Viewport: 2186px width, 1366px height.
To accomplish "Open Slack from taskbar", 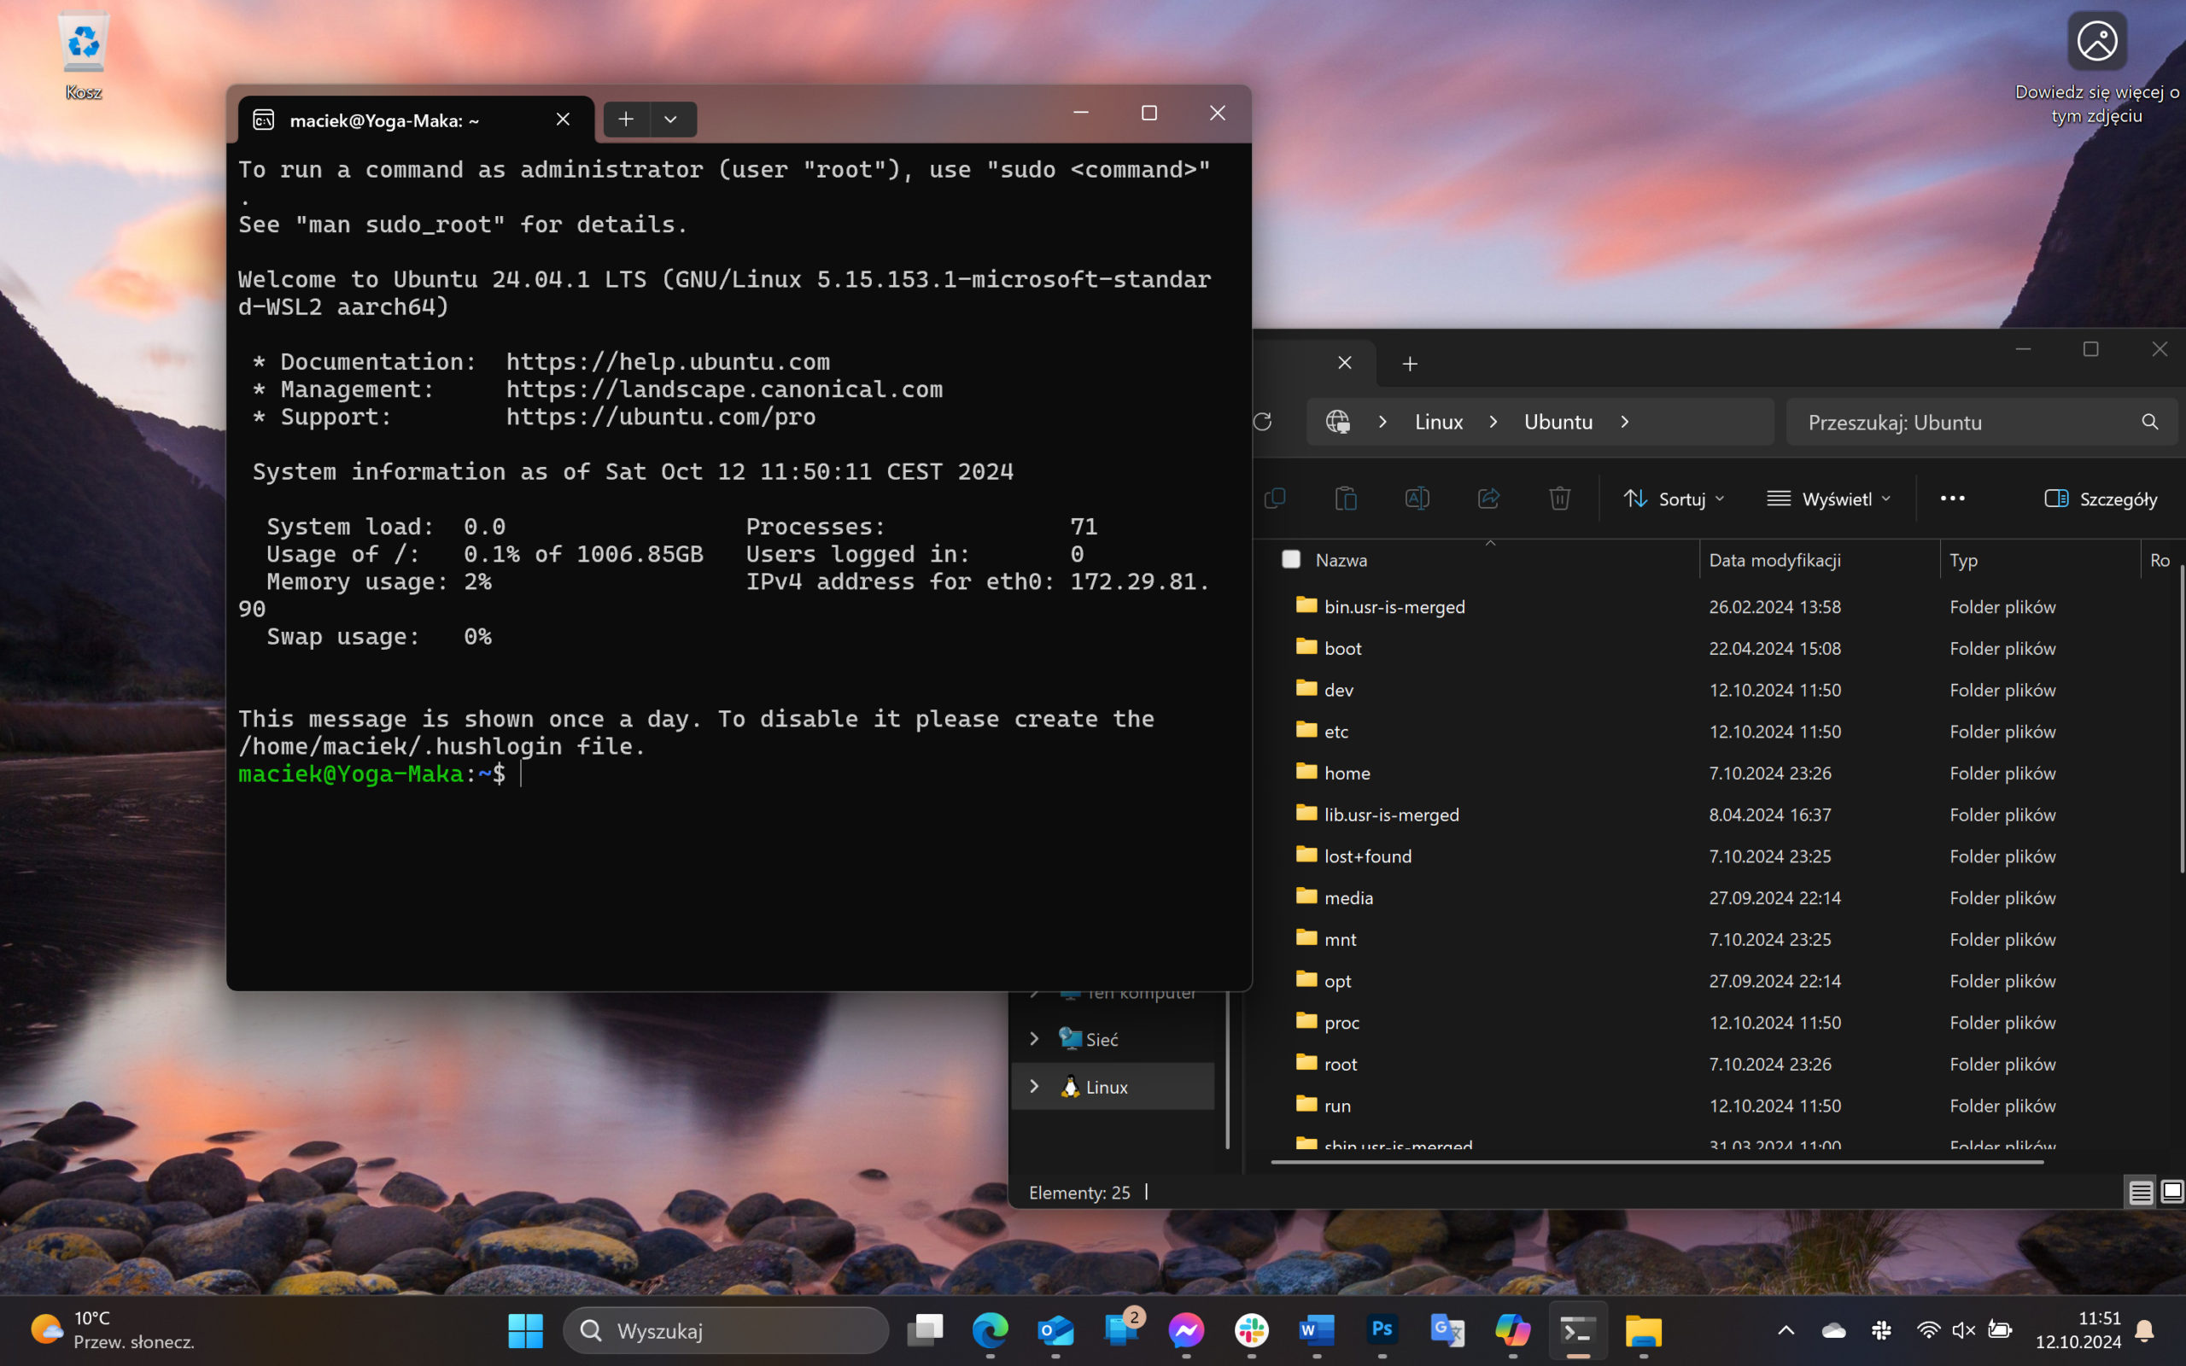I will (x=1251, y=1330).
